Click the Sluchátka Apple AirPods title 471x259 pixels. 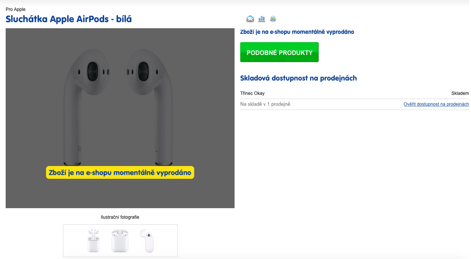(69, 19)
